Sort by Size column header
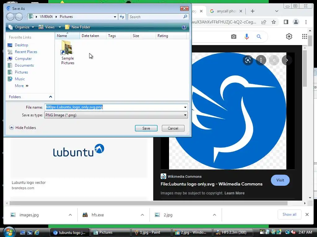This screenshot has height=237, width=317. point(143,36)
